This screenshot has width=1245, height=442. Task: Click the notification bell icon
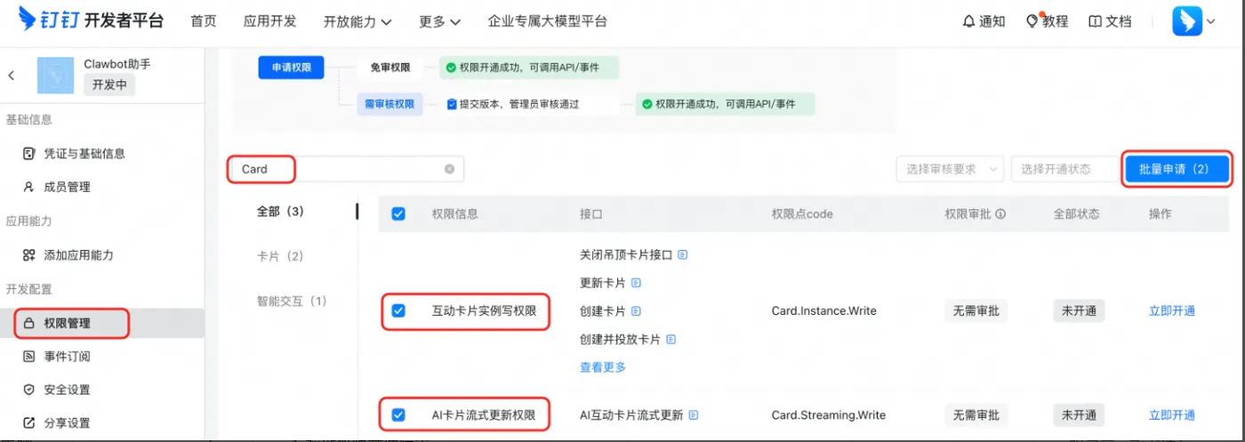pos(968,21)
